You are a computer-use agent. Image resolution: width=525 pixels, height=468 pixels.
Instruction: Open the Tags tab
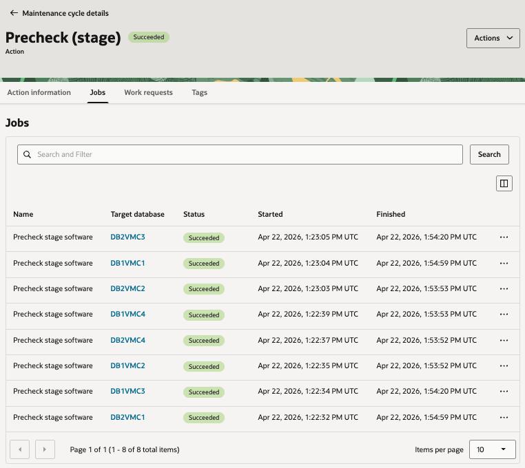[x=200, y=92]
